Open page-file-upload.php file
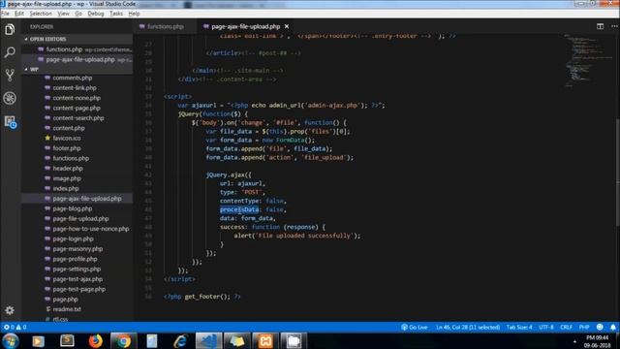The image size is (620, 349). tap(80, 218)
